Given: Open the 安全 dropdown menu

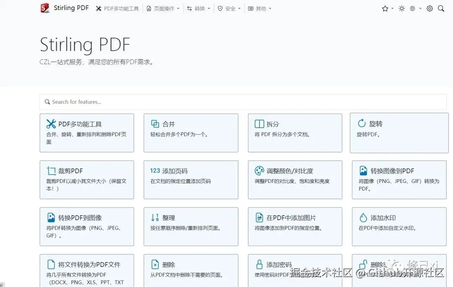Looking at the screenshot, I should 229,9.
